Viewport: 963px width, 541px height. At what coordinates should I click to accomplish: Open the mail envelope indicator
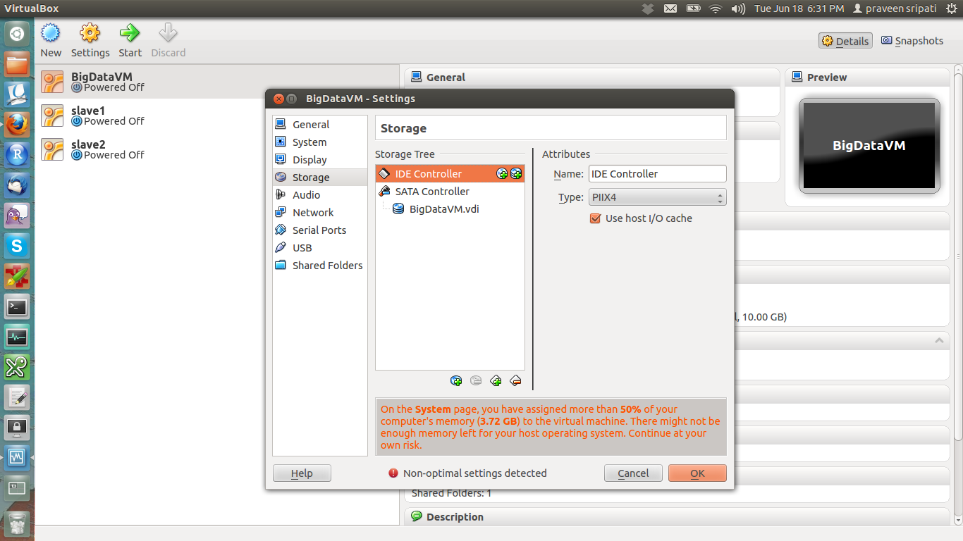tap(670, 8)
